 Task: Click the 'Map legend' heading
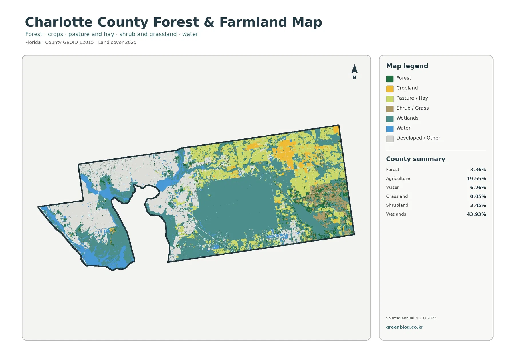407,66
